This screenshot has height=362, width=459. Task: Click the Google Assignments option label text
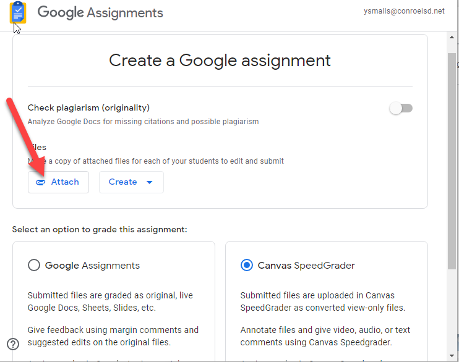pos(92,266)
